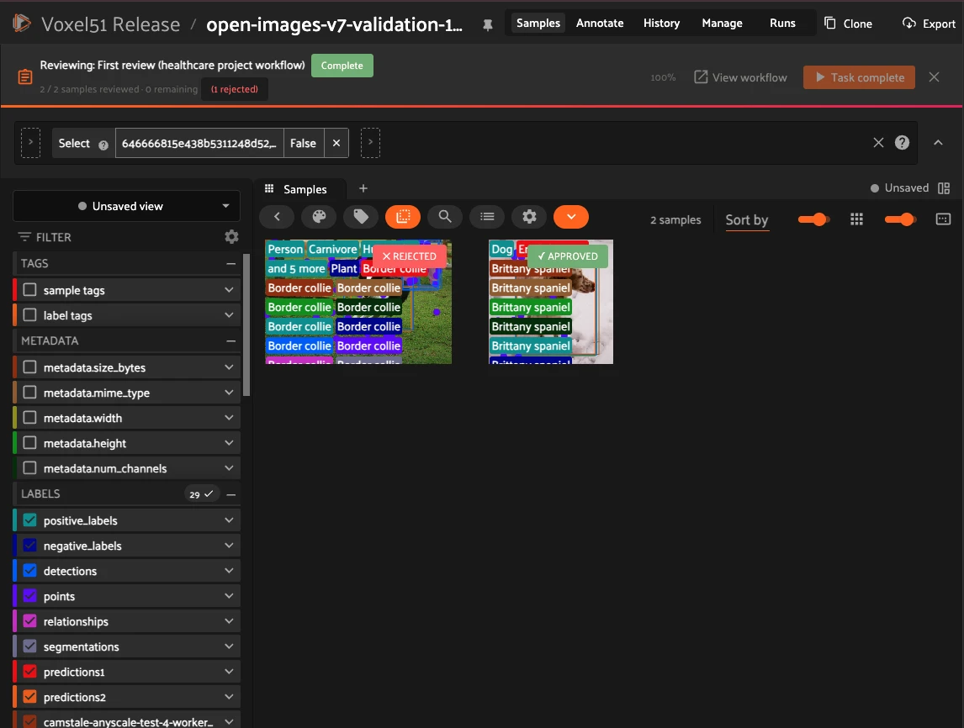964x728 pixels.
Task: Open the Unsaved view dropdown
Action: 127,207
